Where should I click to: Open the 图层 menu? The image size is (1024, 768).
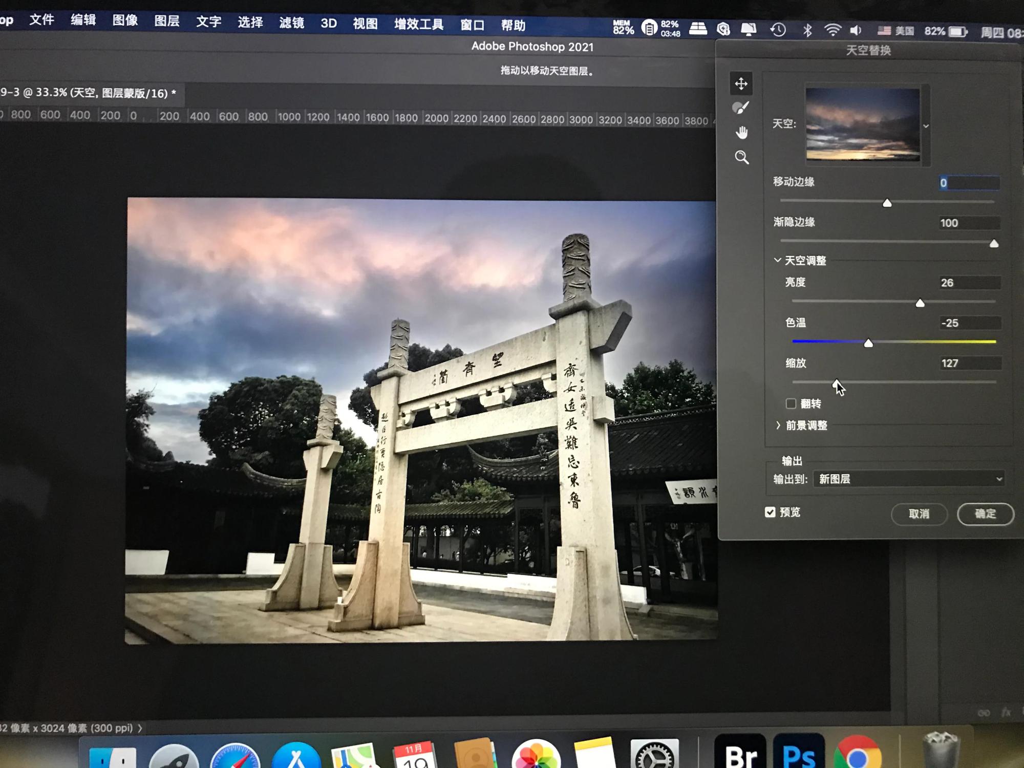[x=167, y=21]
